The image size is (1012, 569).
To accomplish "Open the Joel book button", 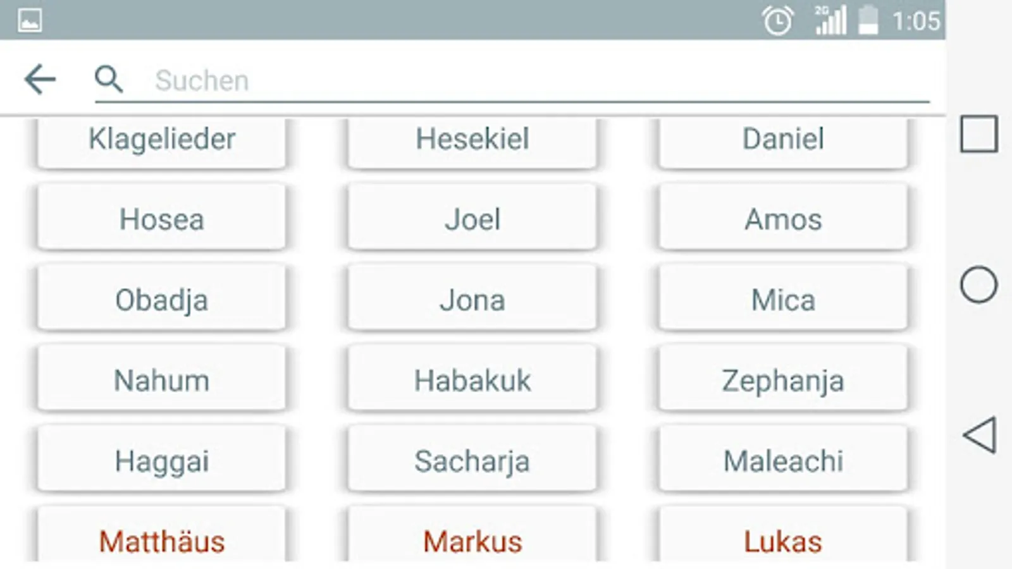I will click(472, 219).
